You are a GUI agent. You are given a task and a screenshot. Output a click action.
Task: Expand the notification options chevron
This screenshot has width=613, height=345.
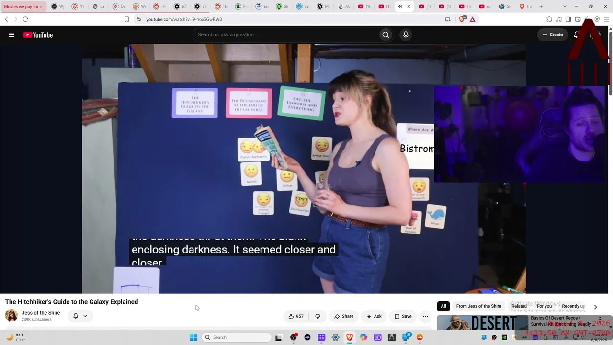click(85, 316)
